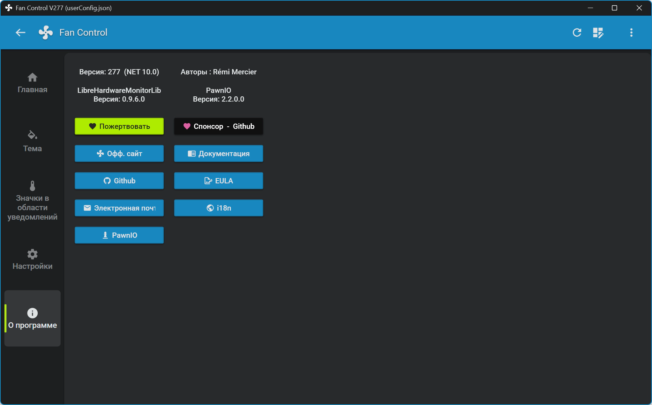Open the i18n translations button
The width and height of the screenshot is (652, 405).
click(x=218, y=208)
